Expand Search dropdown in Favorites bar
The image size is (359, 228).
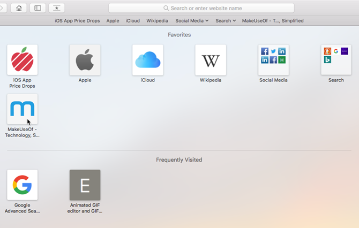click(225, 21)
